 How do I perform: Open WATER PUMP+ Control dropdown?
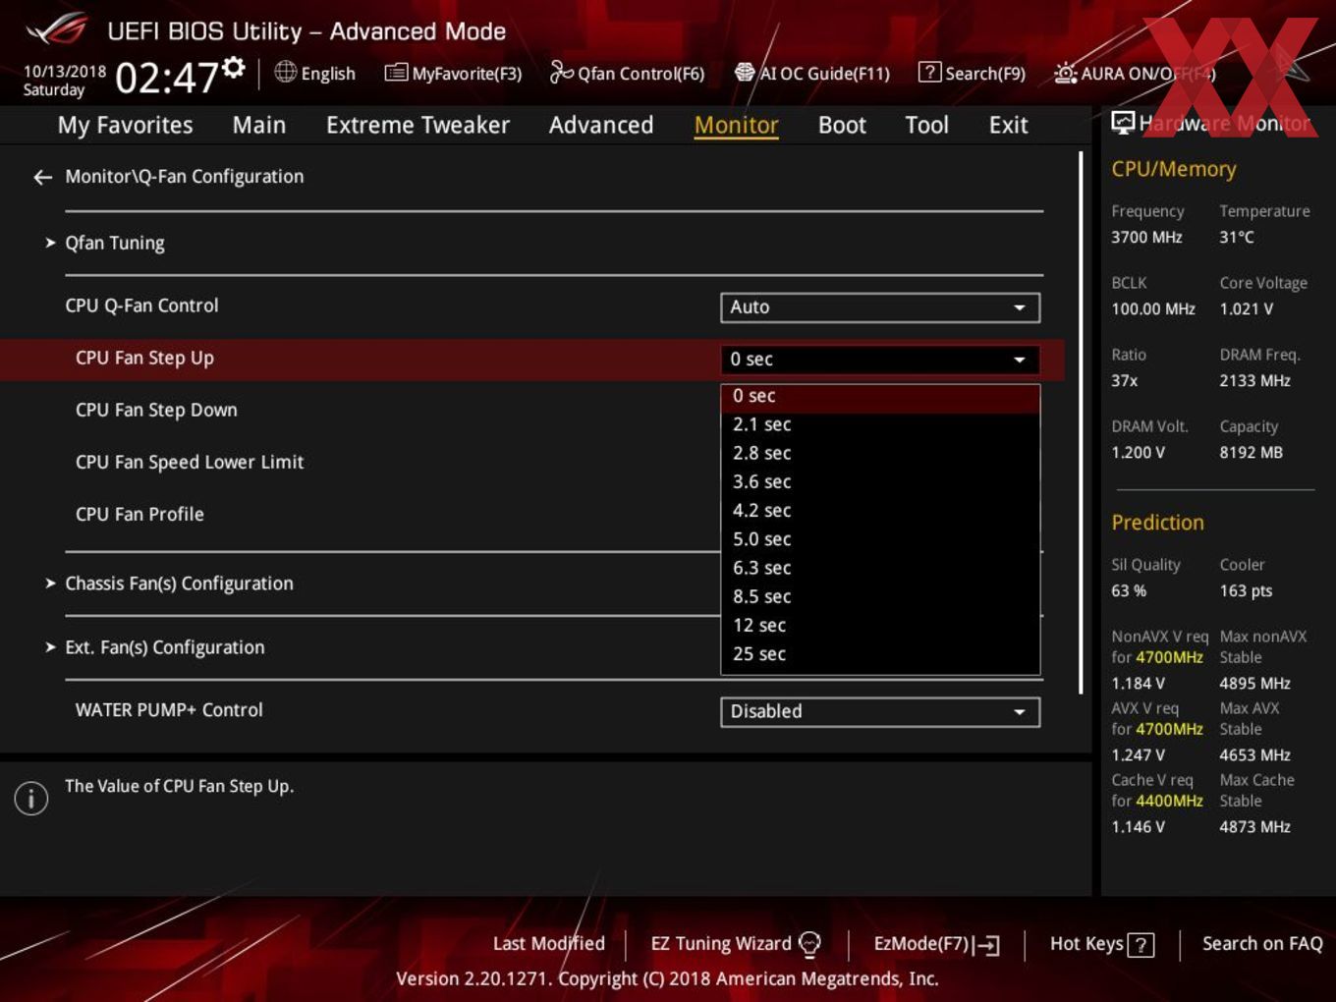tap(880, 711)
